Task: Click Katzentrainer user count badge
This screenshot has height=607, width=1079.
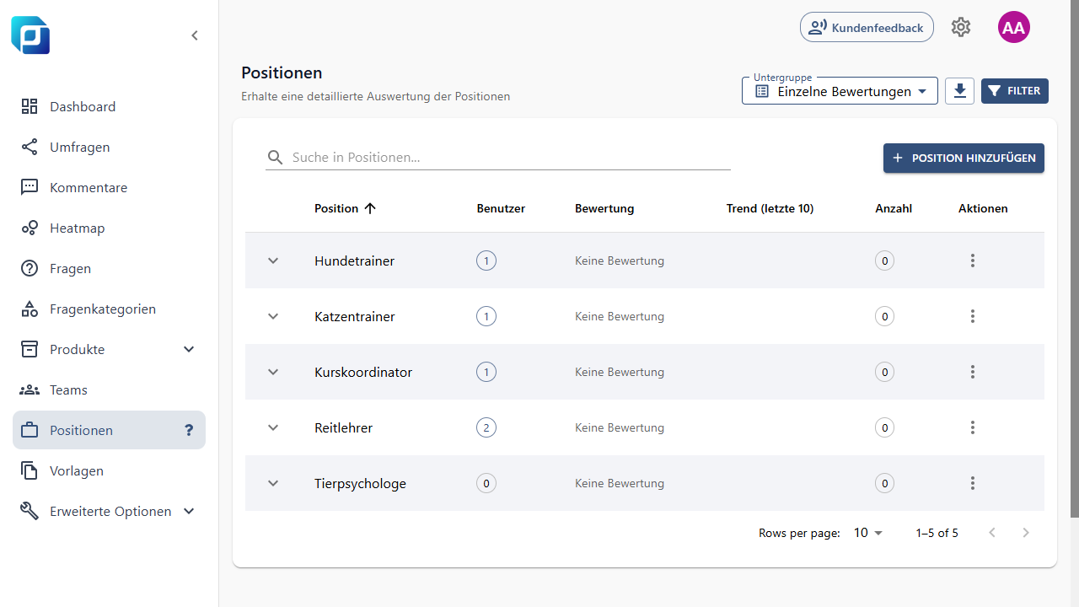Action: (x=486, y=316)
